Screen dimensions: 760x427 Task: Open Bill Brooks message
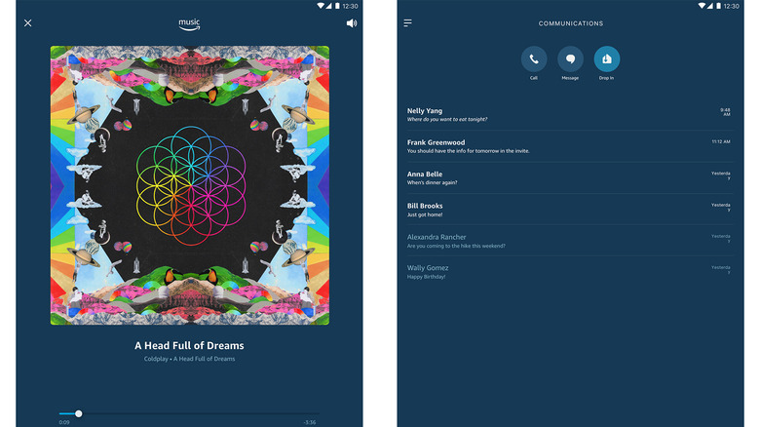(570, 210)
